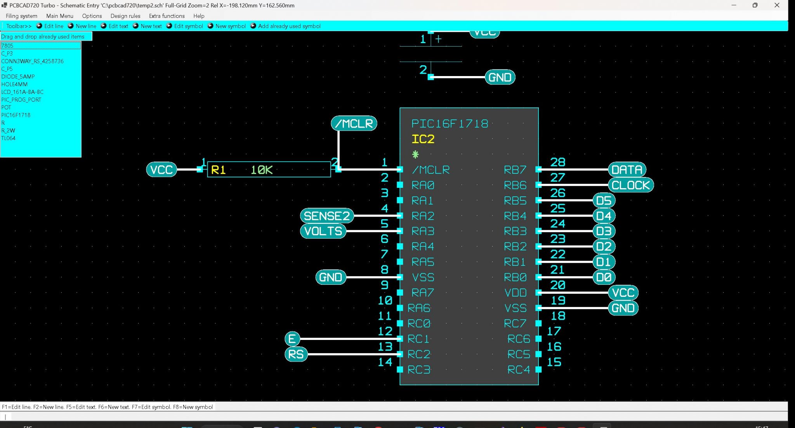The image size is (795, 428).
Task: Click the D0 net label
Action: [604, 277]
